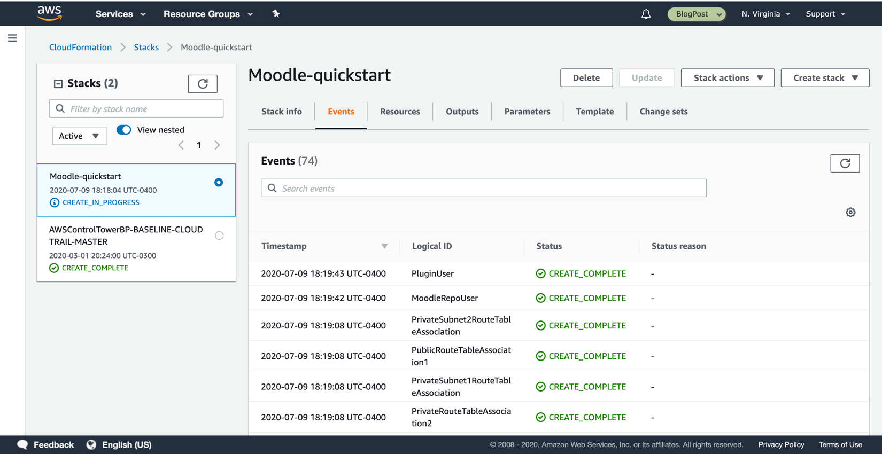Click the MoodleRepoUser CREATE_COMPLETE check icon
Viewport: 882px width, 454px height.
tap(540, 298)
